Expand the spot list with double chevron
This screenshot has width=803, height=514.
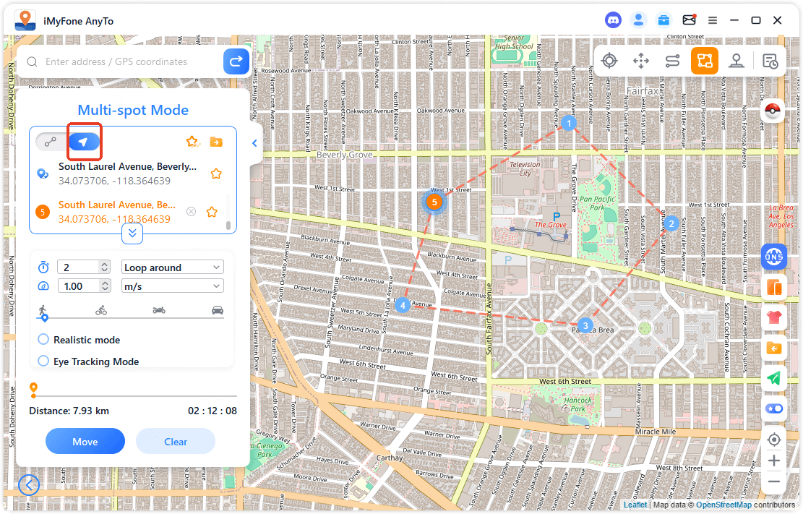[132, 233]
